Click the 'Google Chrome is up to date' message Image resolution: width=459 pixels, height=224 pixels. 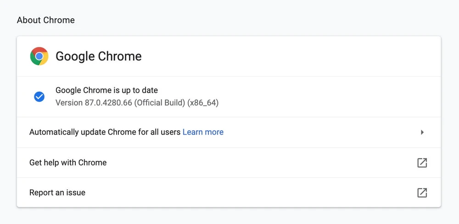pyautogui.click(x=106, y=90)
